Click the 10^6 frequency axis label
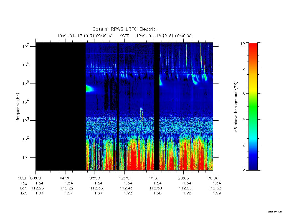 (26, 65)
